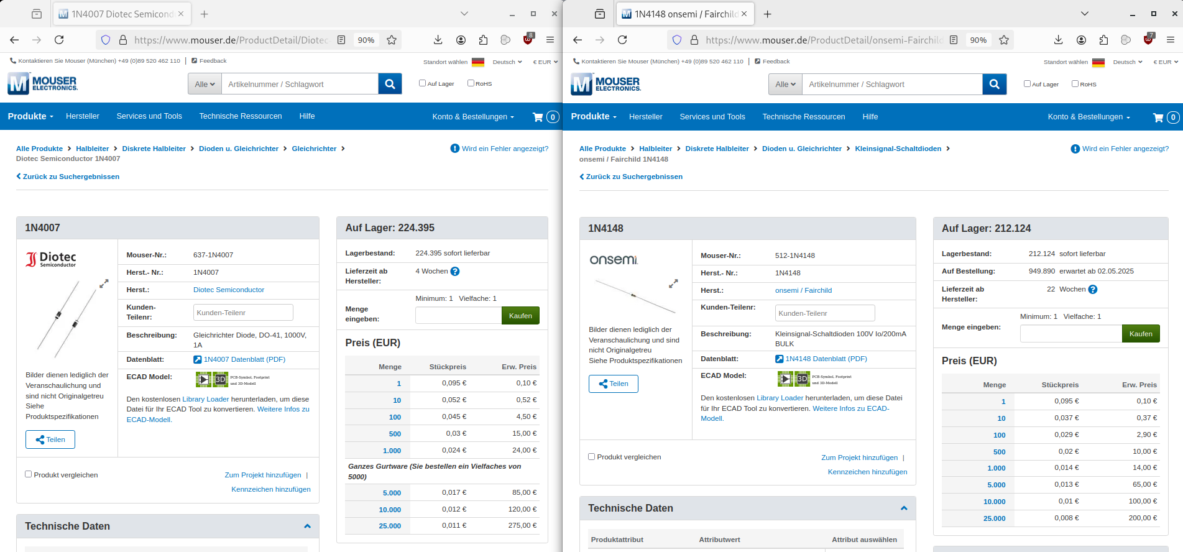Open Alle category dropdown in left search bar
The width and height of the screenshot is (1183, 552).
pyautogui.click(x=205, y=84)
